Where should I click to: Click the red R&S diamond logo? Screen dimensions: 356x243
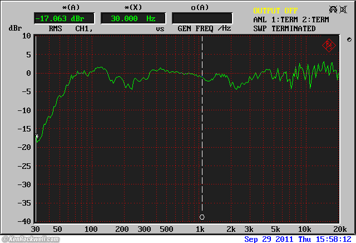click(x=329, y=45)
